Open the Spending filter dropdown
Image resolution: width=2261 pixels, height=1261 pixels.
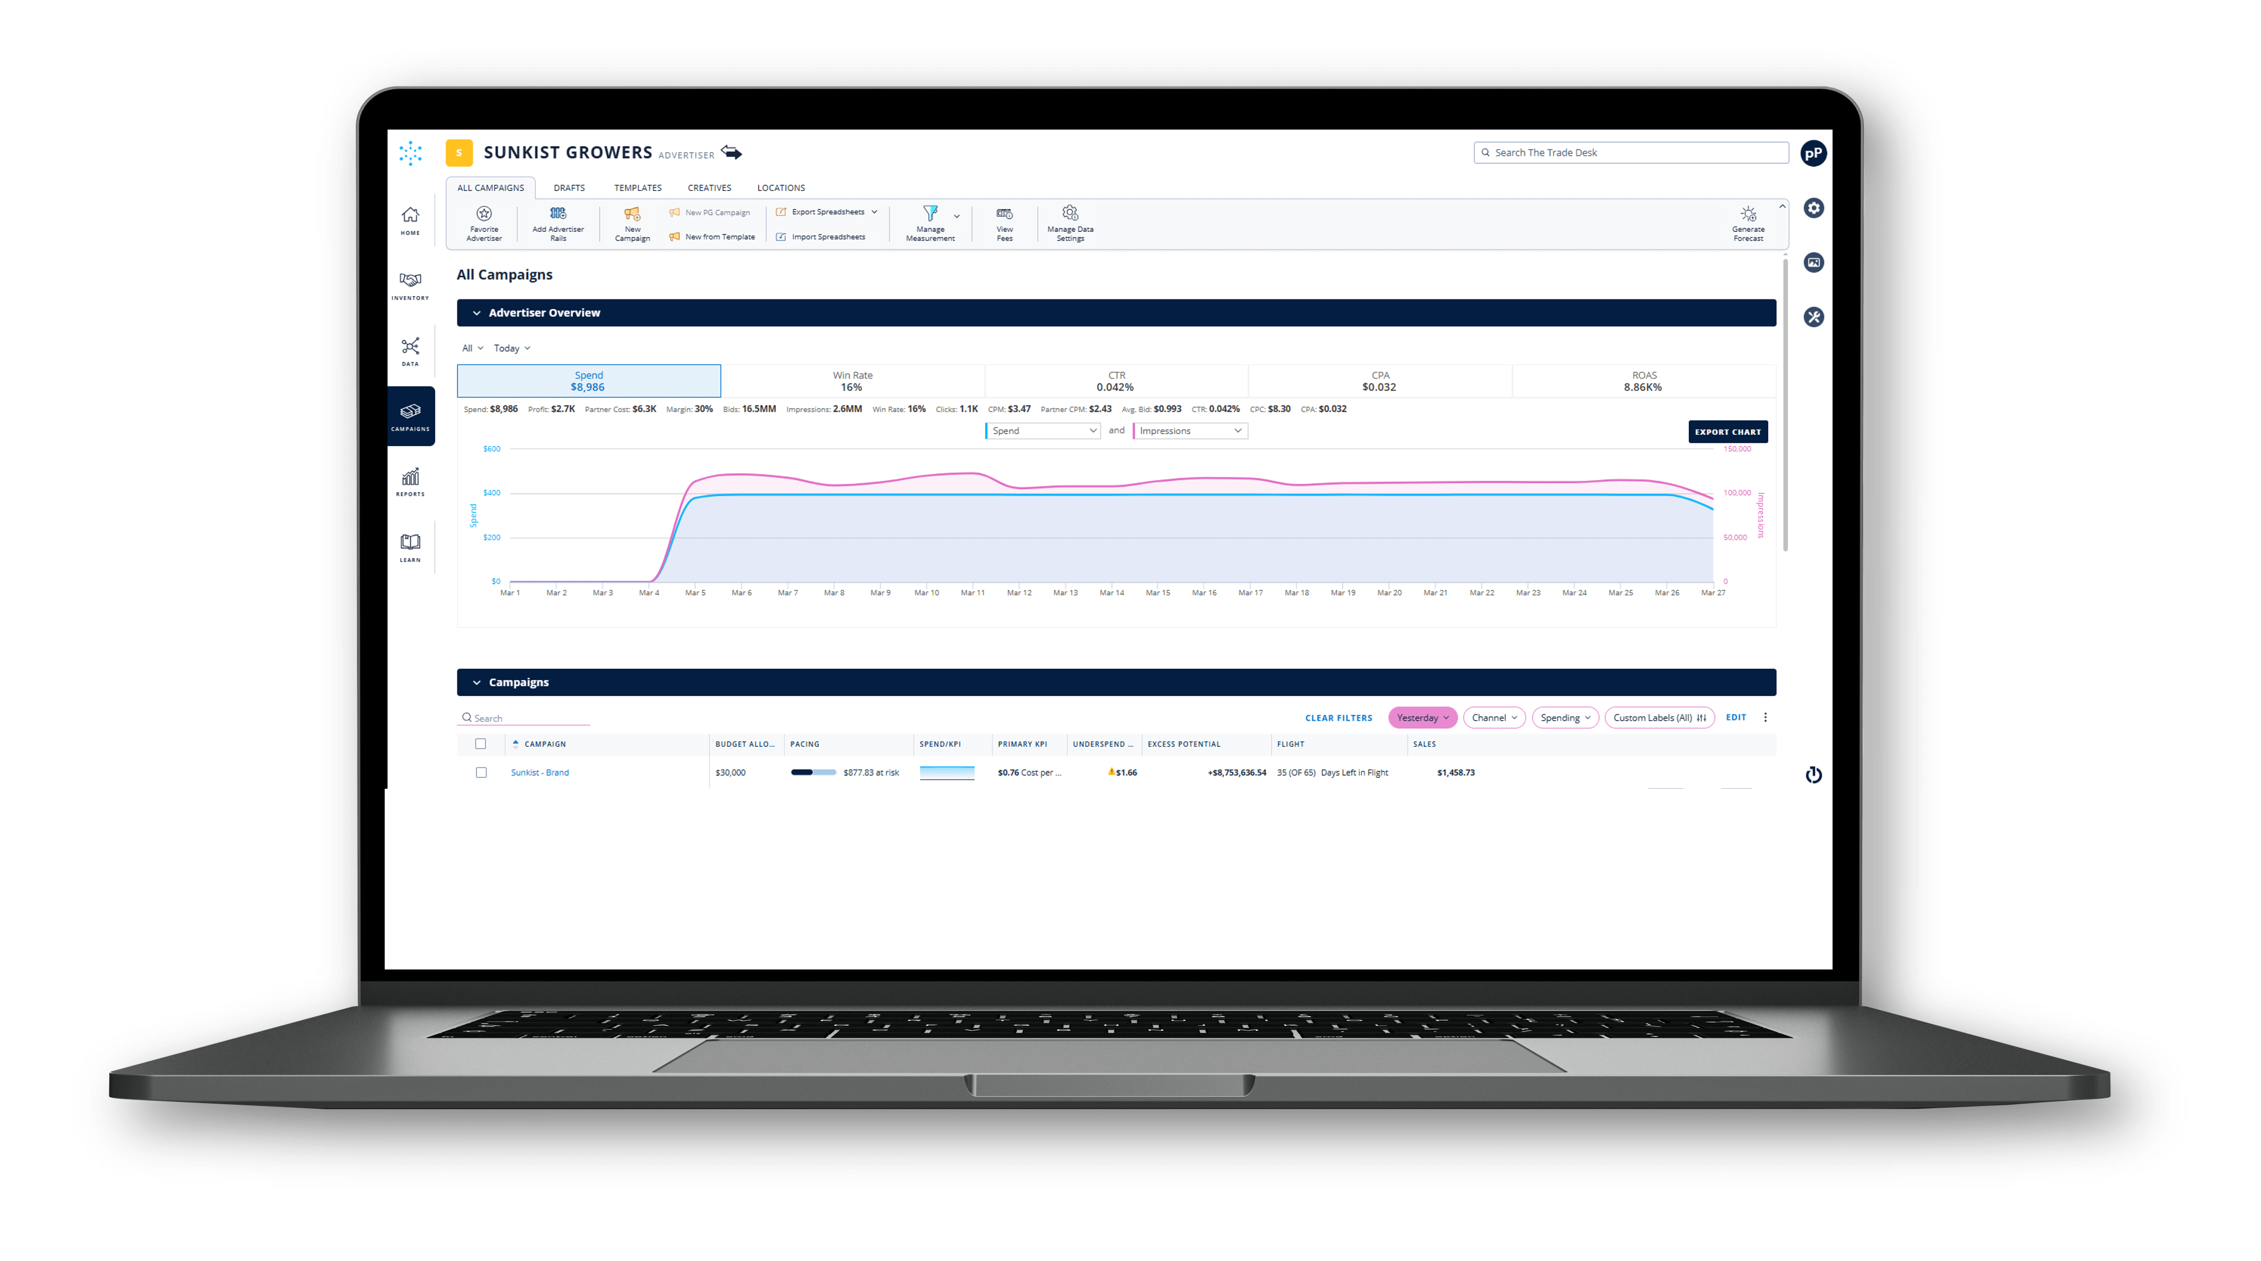[1565, 718]
